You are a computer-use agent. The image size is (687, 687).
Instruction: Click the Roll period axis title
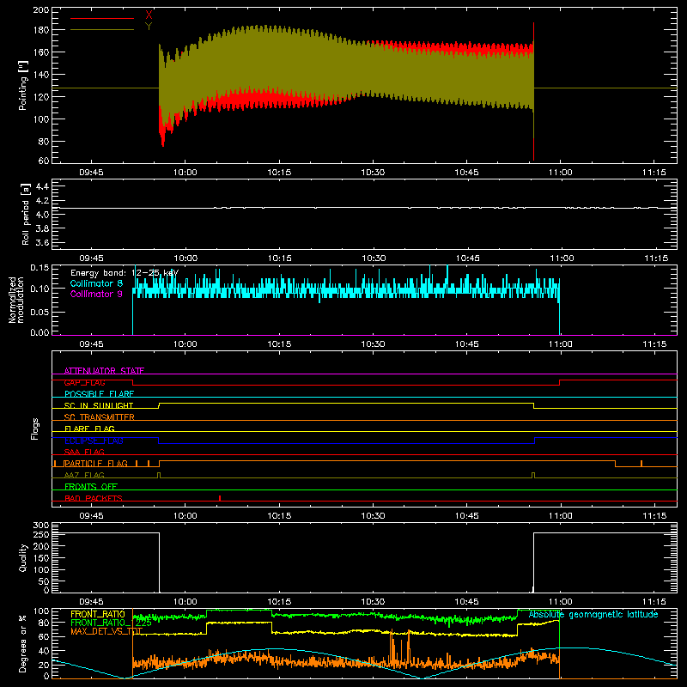26,215
